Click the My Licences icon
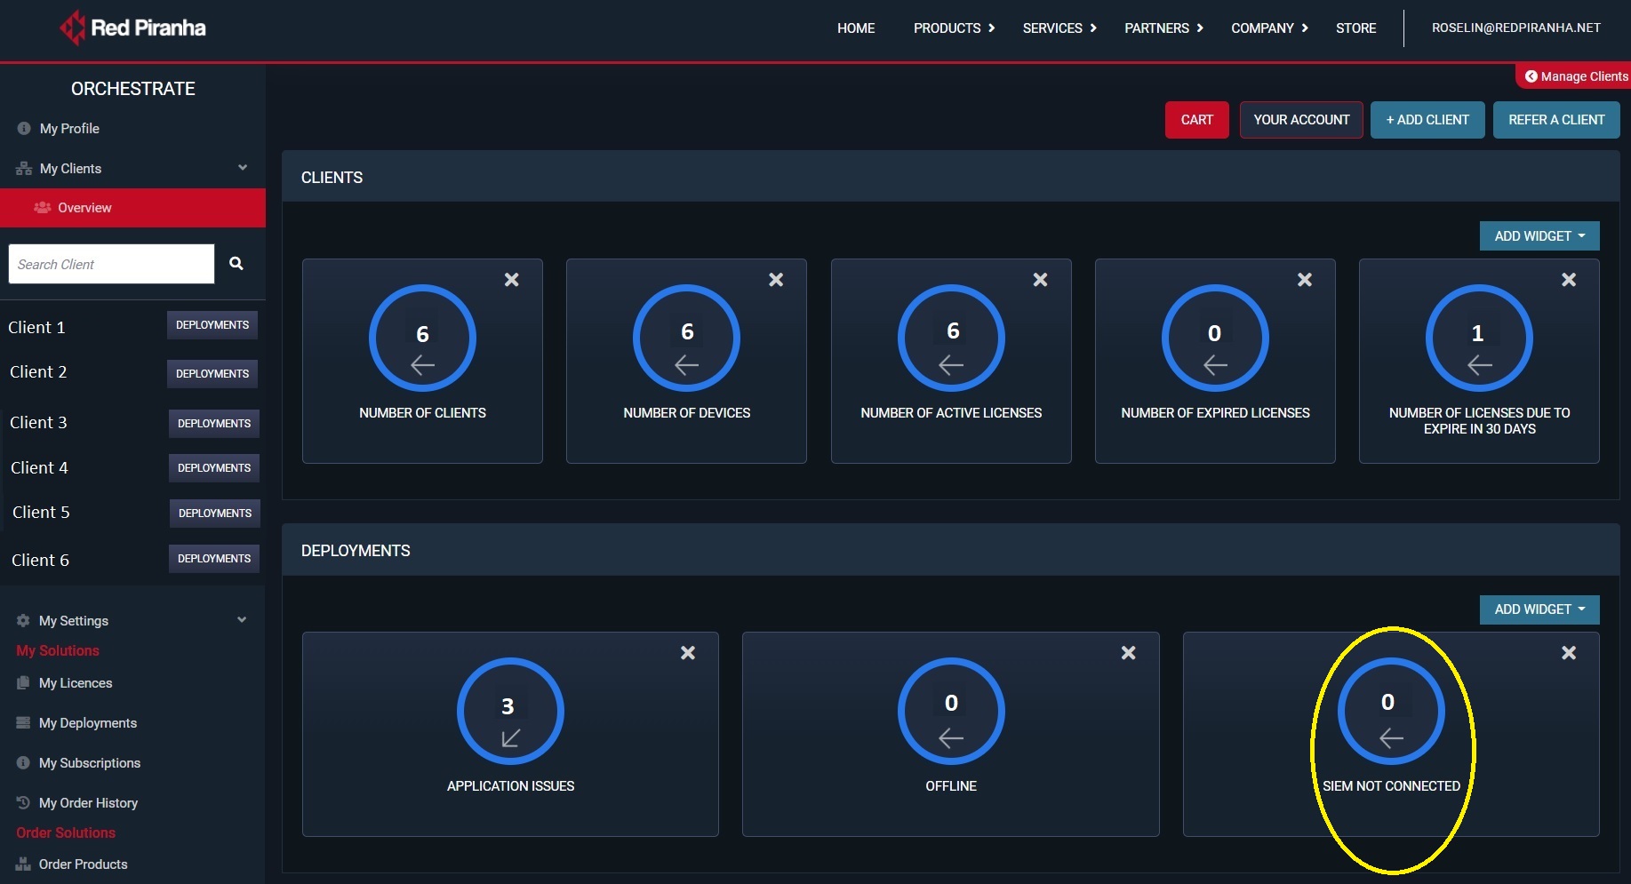This screenshot has height=884, width=1631. point(23,683)
